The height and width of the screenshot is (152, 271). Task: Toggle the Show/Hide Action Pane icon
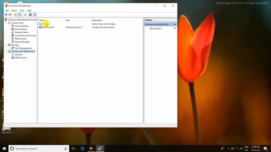coord(35,15)
